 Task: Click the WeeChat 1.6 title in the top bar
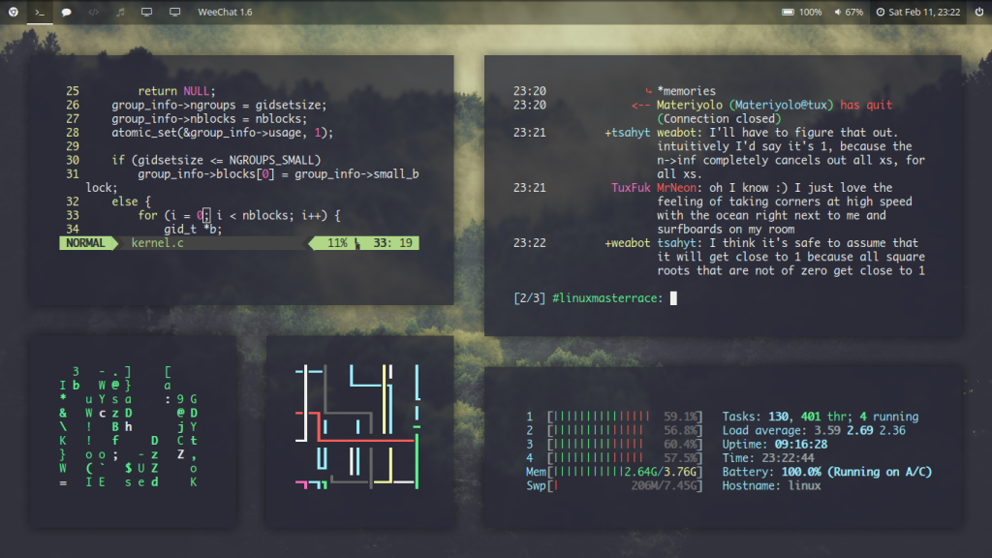[x=225, y=13]
